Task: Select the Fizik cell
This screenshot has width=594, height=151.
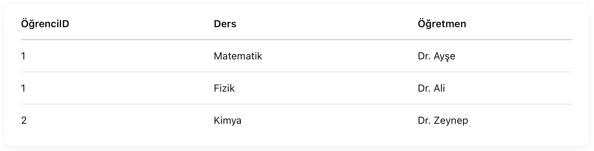Action: 224,88
